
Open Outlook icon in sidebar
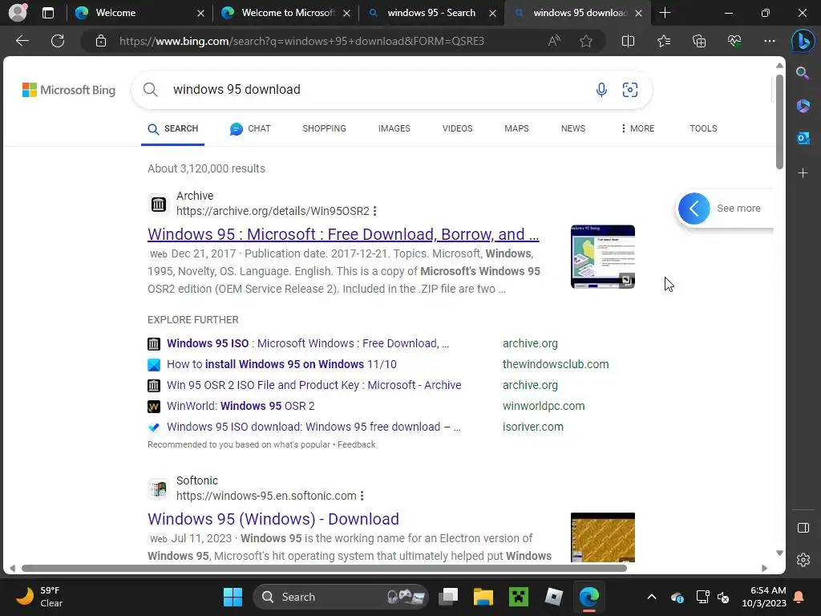pos(803,138)
